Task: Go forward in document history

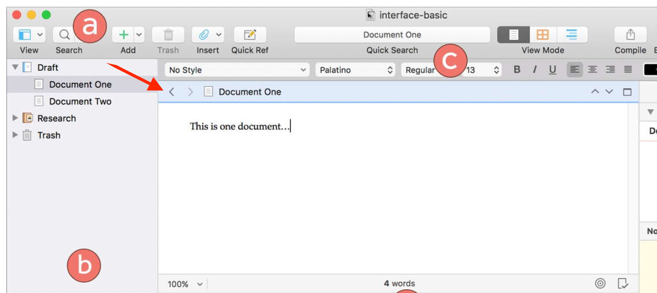Action: tap(190, 92)
